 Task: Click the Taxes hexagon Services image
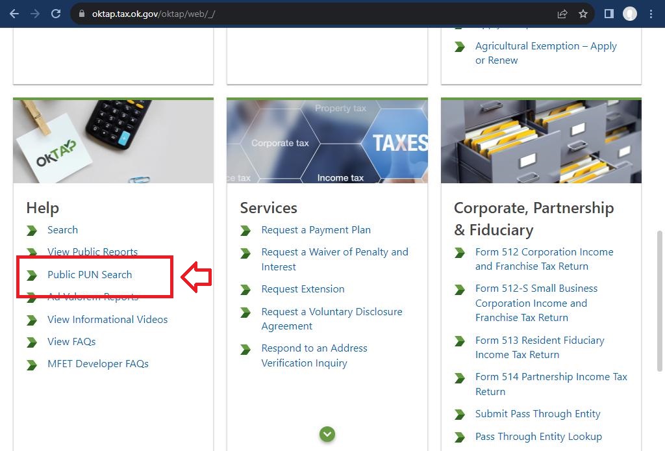click(x=327, y=142)
